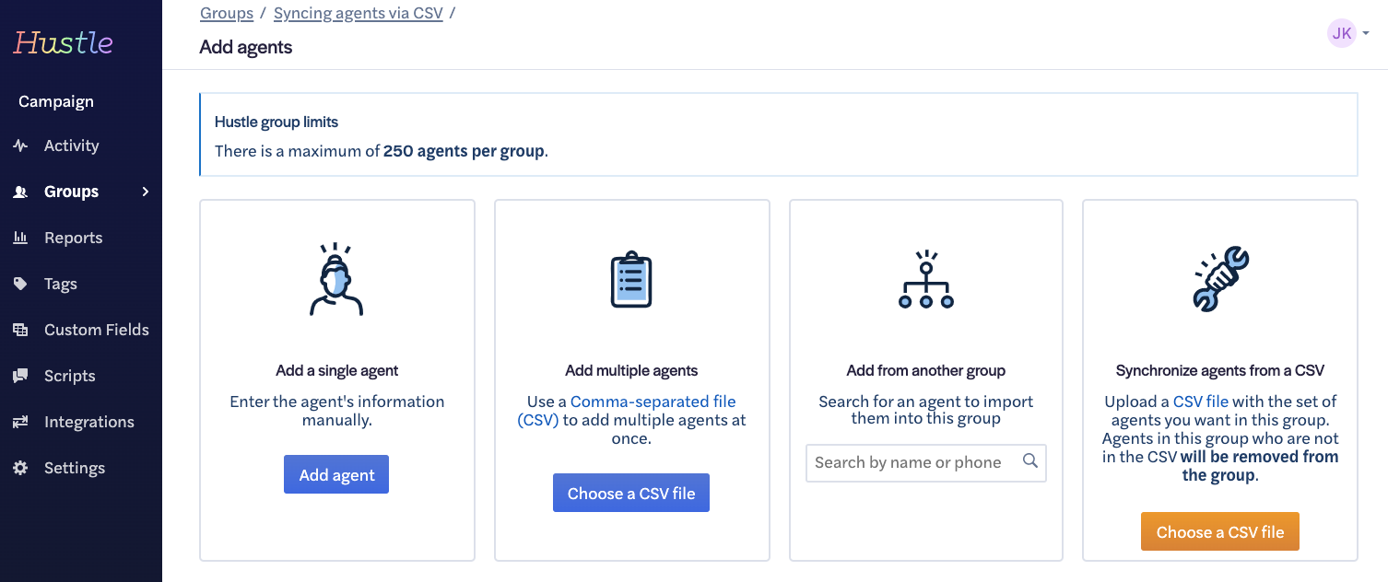Expand the Groups submenu chevron
Viewport: 1388px width, 582px height.
(145, 192)
